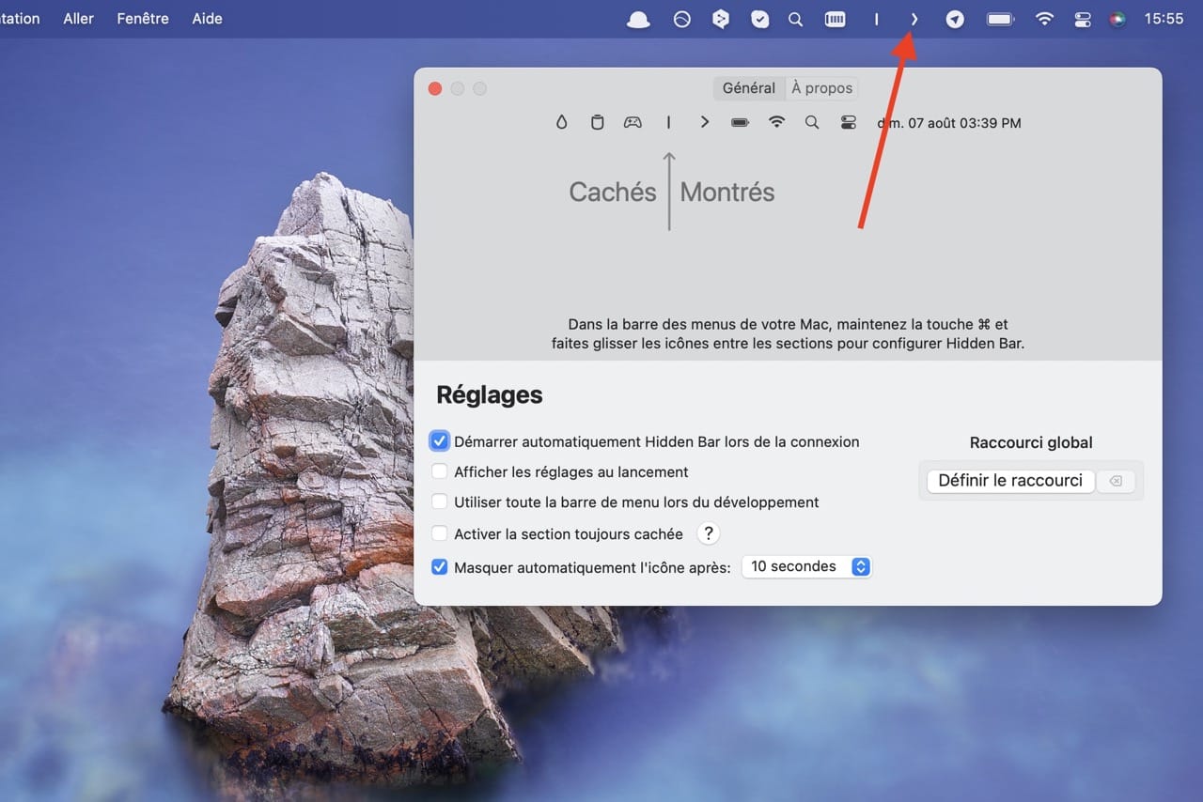Click the chevron in the preview bar
The image size is (1203, 802).
click(704, 122)
